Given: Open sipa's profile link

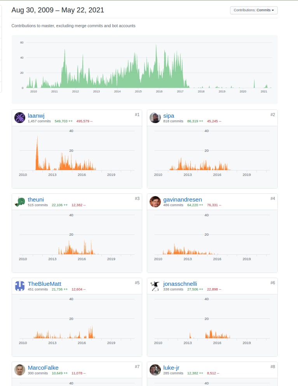Looking at the screenshot, I should [x=169, y=116].
